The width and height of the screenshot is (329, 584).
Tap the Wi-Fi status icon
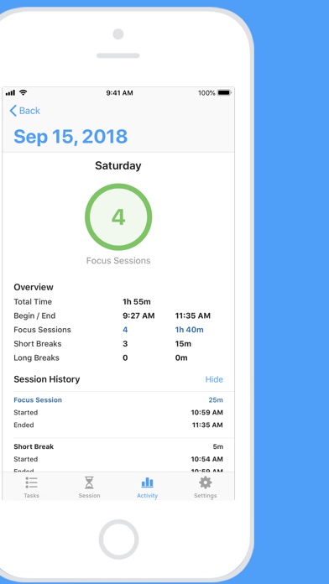(23, 92)
